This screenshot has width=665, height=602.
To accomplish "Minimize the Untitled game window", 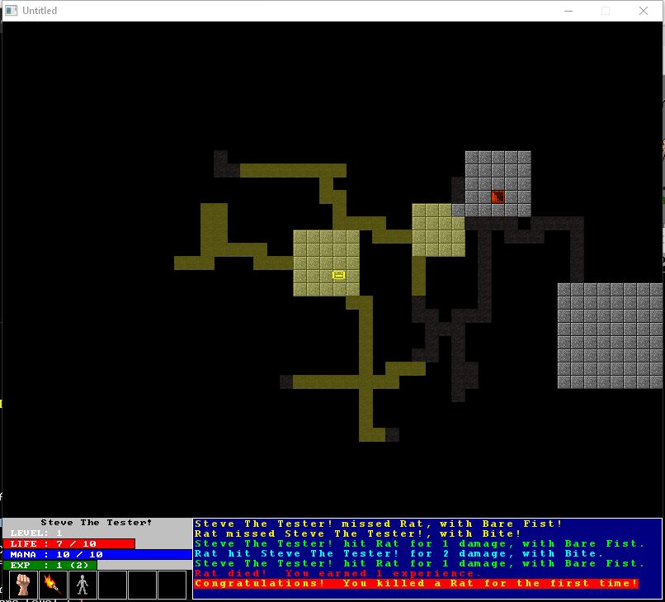I will pos(568,11).
